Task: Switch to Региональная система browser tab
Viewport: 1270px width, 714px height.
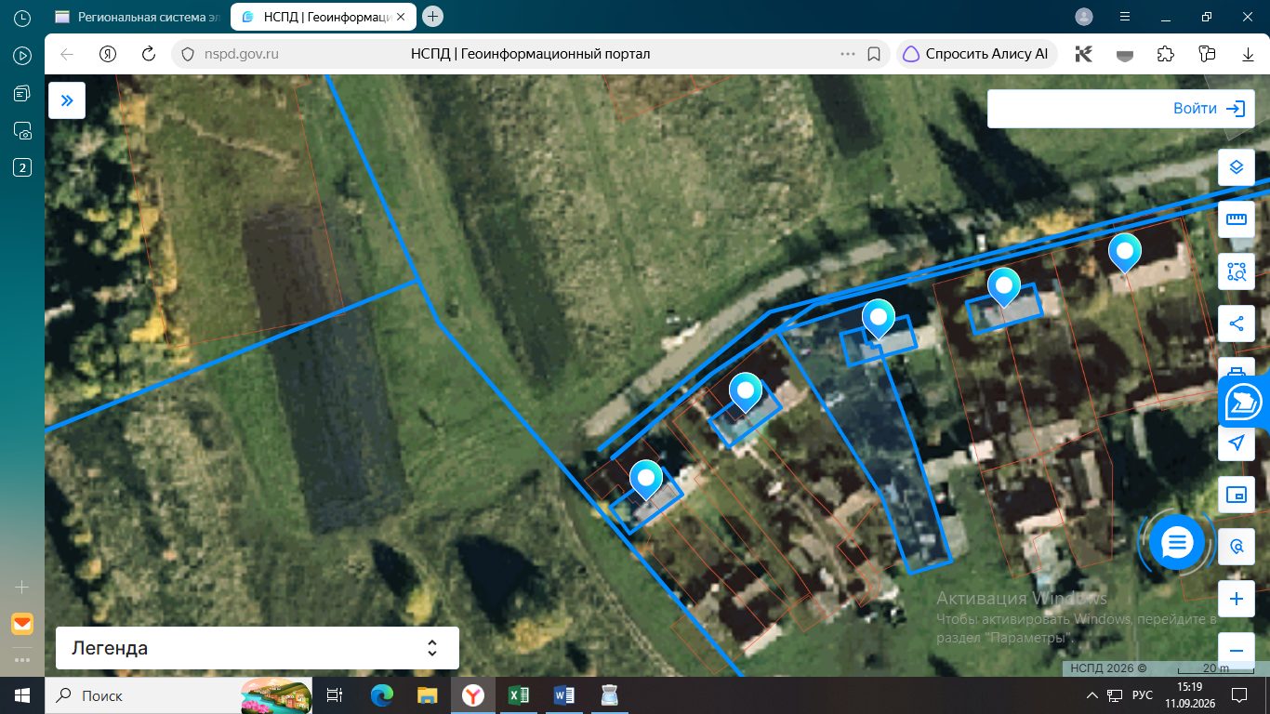Action: [136, 17]
